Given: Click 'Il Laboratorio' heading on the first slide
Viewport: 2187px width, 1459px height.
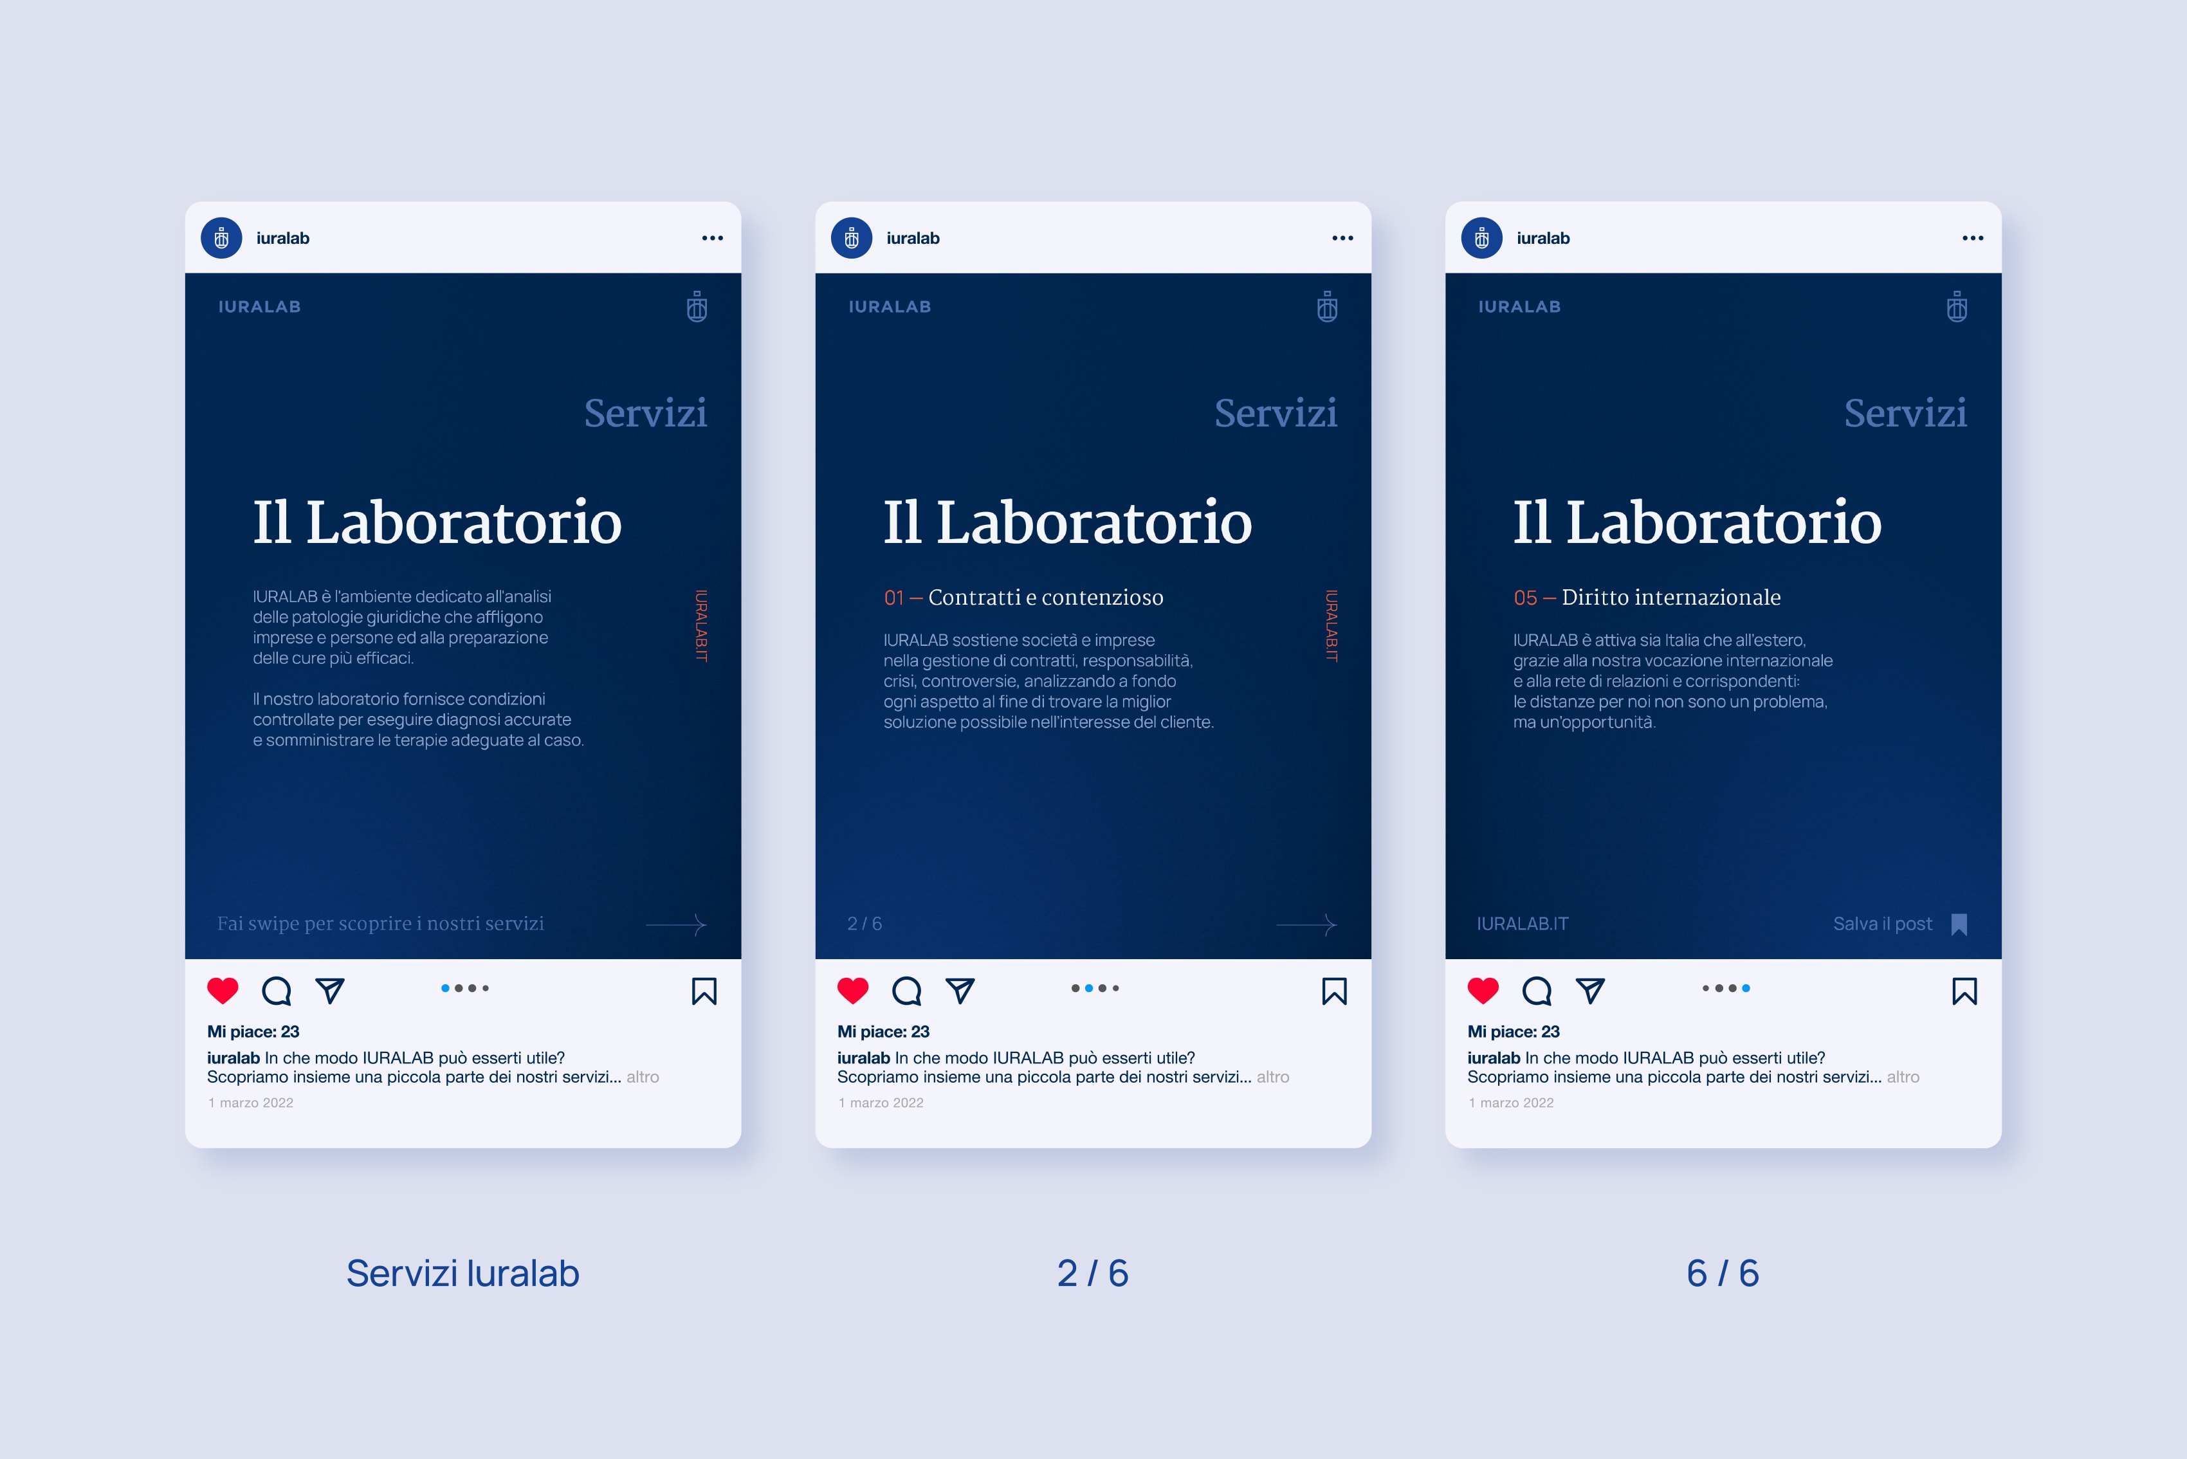Looking at the screenshot, I should pyautogui.click(x=437, y=521).
